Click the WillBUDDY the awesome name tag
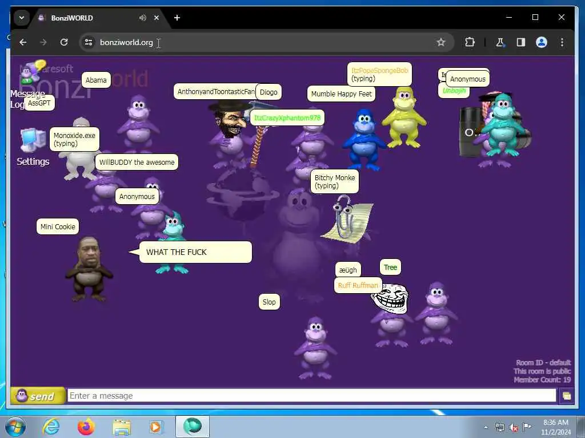Screen dimensions: 585x438 click(x=137, y=163)
